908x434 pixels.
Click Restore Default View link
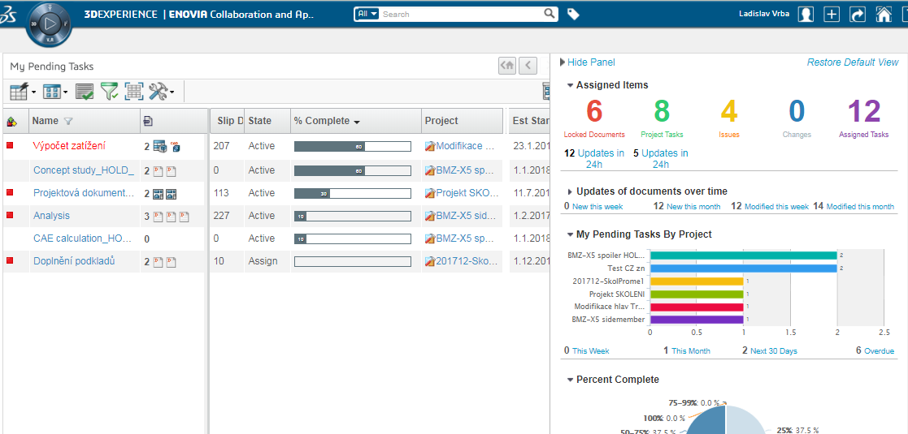[853, 62]
